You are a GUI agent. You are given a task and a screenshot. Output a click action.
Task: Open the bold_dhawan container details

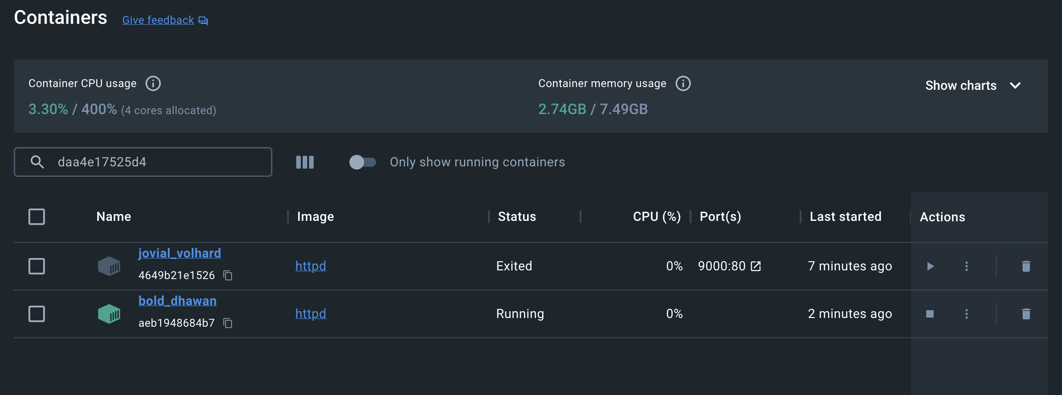click(x=177, y=301)
